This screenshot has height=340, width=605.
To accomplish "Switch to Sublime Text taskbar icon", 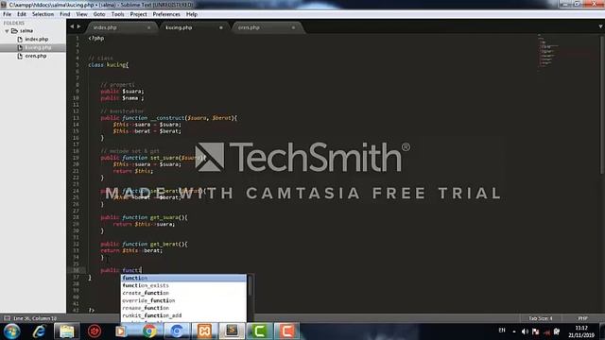I will [232, 331].
